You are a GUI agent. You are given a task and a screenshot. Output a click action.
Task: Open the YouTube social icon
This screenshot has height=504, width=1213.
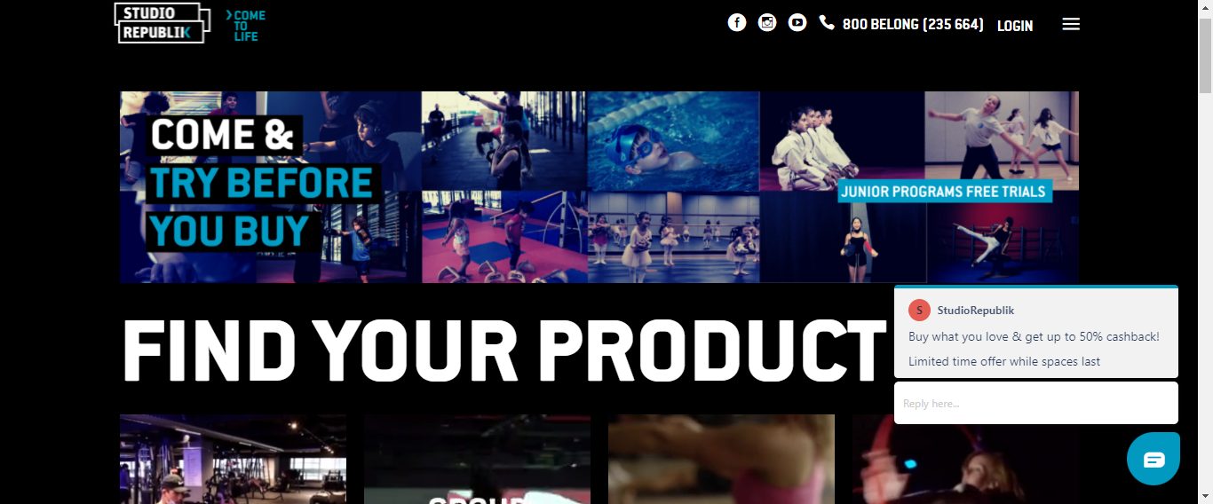[797, 23]
